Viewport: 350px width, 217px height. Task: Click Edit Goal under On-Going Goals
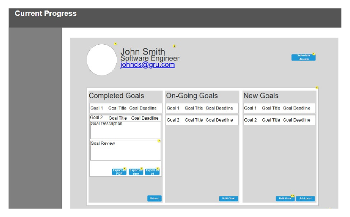tap(229, 198)
